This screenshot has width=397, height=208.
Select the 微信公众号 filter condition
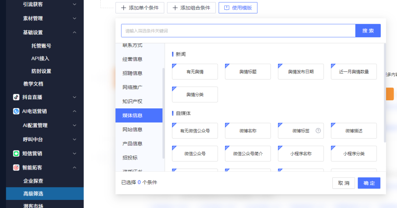click(195, 154)
